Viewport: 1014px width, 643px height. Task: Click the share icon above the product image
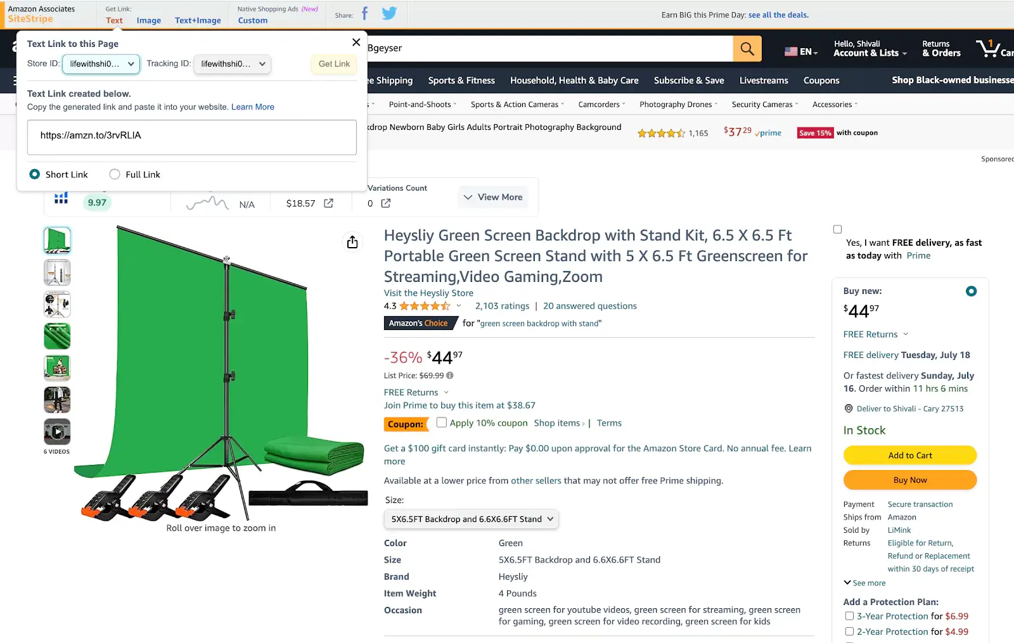coord(352,242)
